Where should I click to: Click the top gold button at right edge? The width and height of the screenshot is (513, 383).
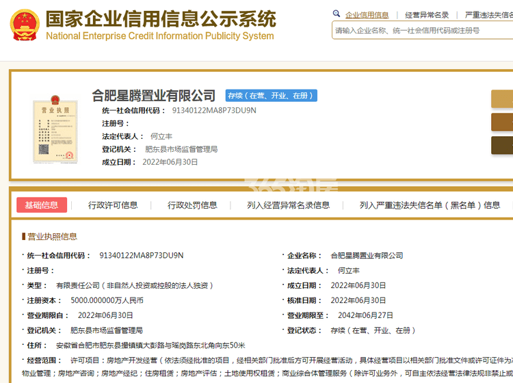(x=502, y=98)
